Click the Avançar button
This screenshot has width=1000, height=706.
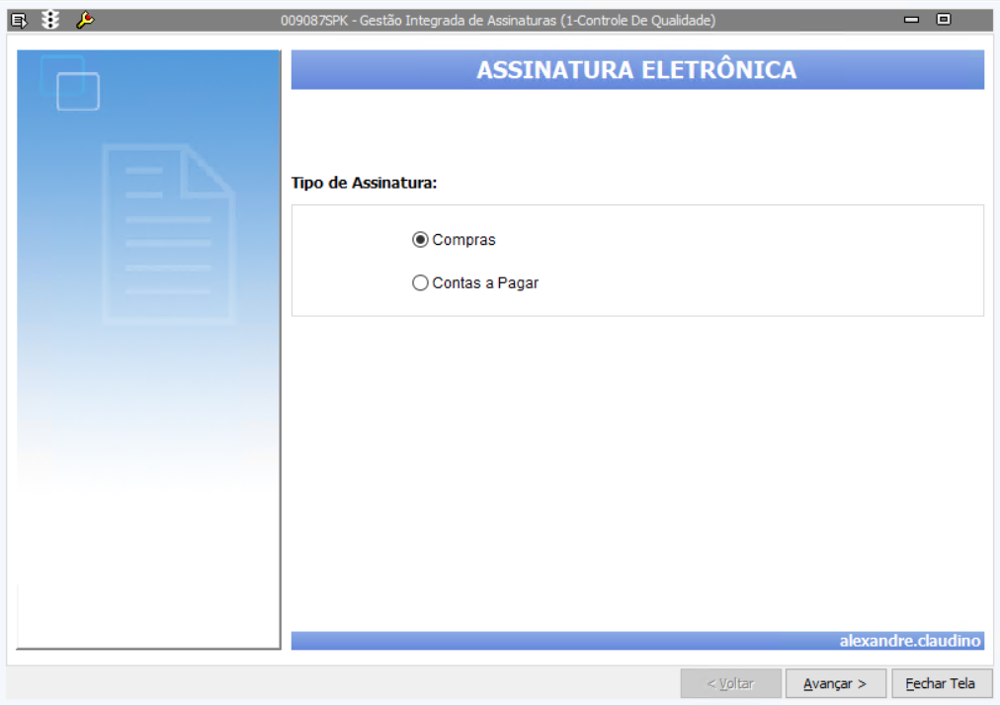[835, 683]
